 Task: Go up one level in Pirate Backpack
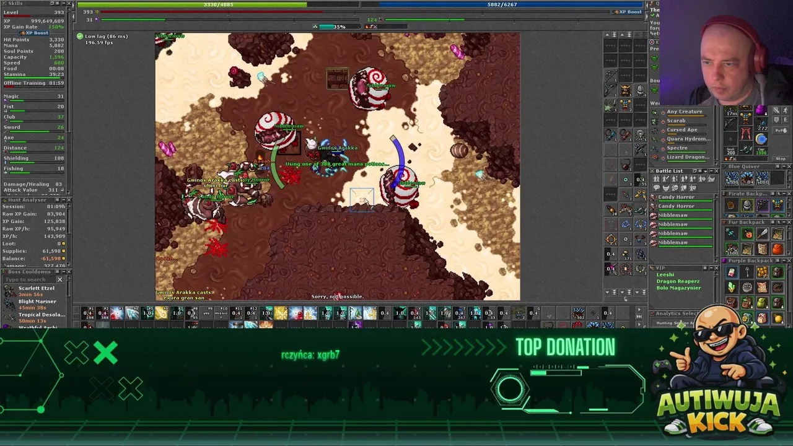point(779,194)
